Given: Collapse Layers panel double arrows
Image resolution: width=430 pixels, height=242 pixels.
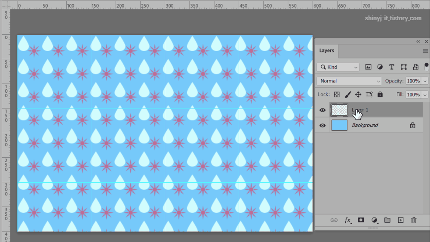Looking at the screenshot, I should click(x=418, y=41).
